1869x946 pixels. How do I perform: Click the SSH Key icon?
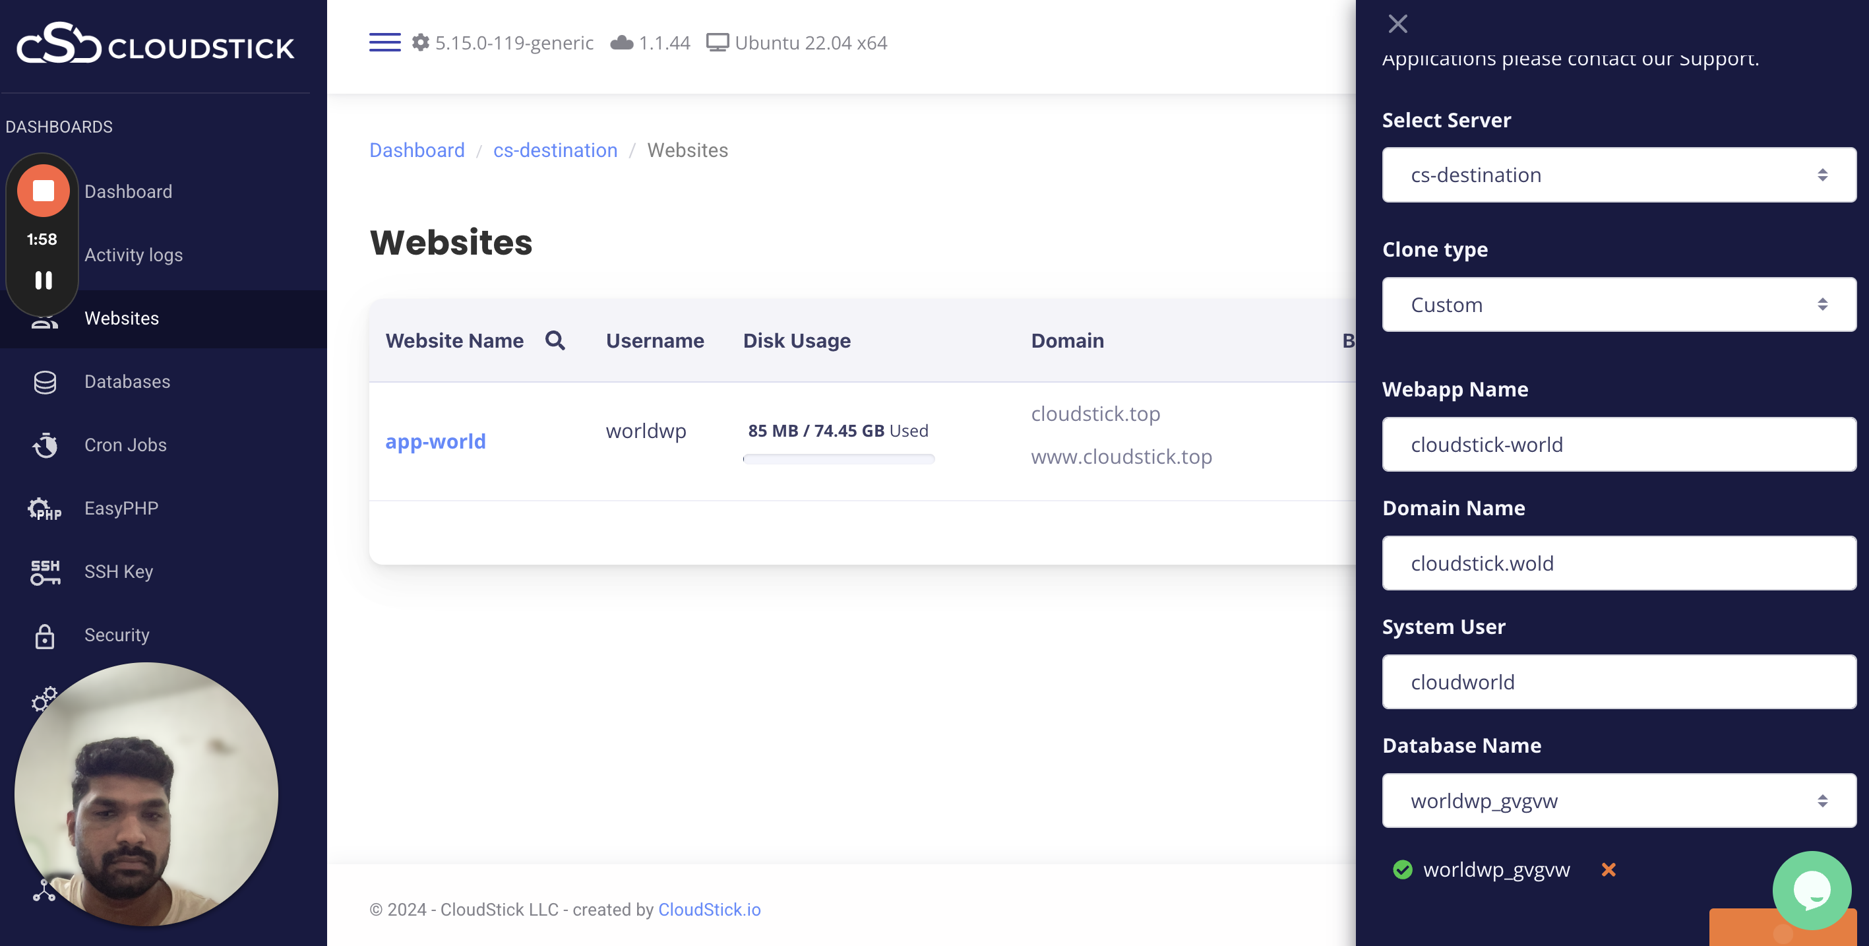[45, 571]
